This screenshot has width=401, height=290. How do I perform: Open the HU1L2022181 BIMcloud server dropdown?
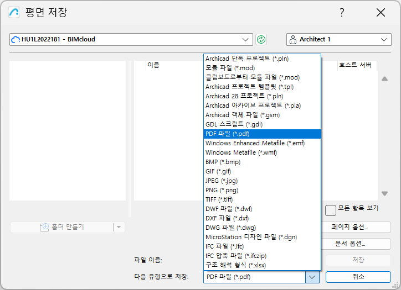(x=131, y=40)
